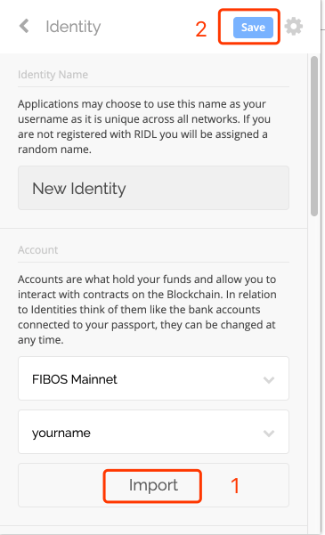Go back using the left chevron arrow

click(24, 27)
